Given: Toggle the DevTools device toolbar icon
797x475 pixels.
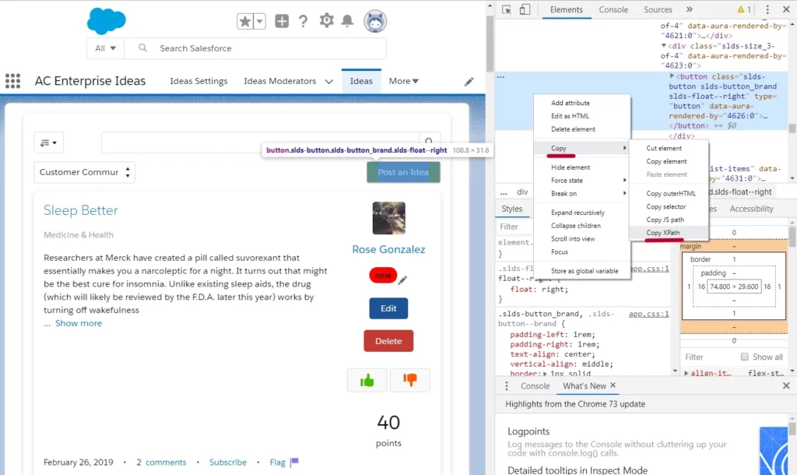Looking at the screenshot, I should pyautogui.click(x=525, y=9).
